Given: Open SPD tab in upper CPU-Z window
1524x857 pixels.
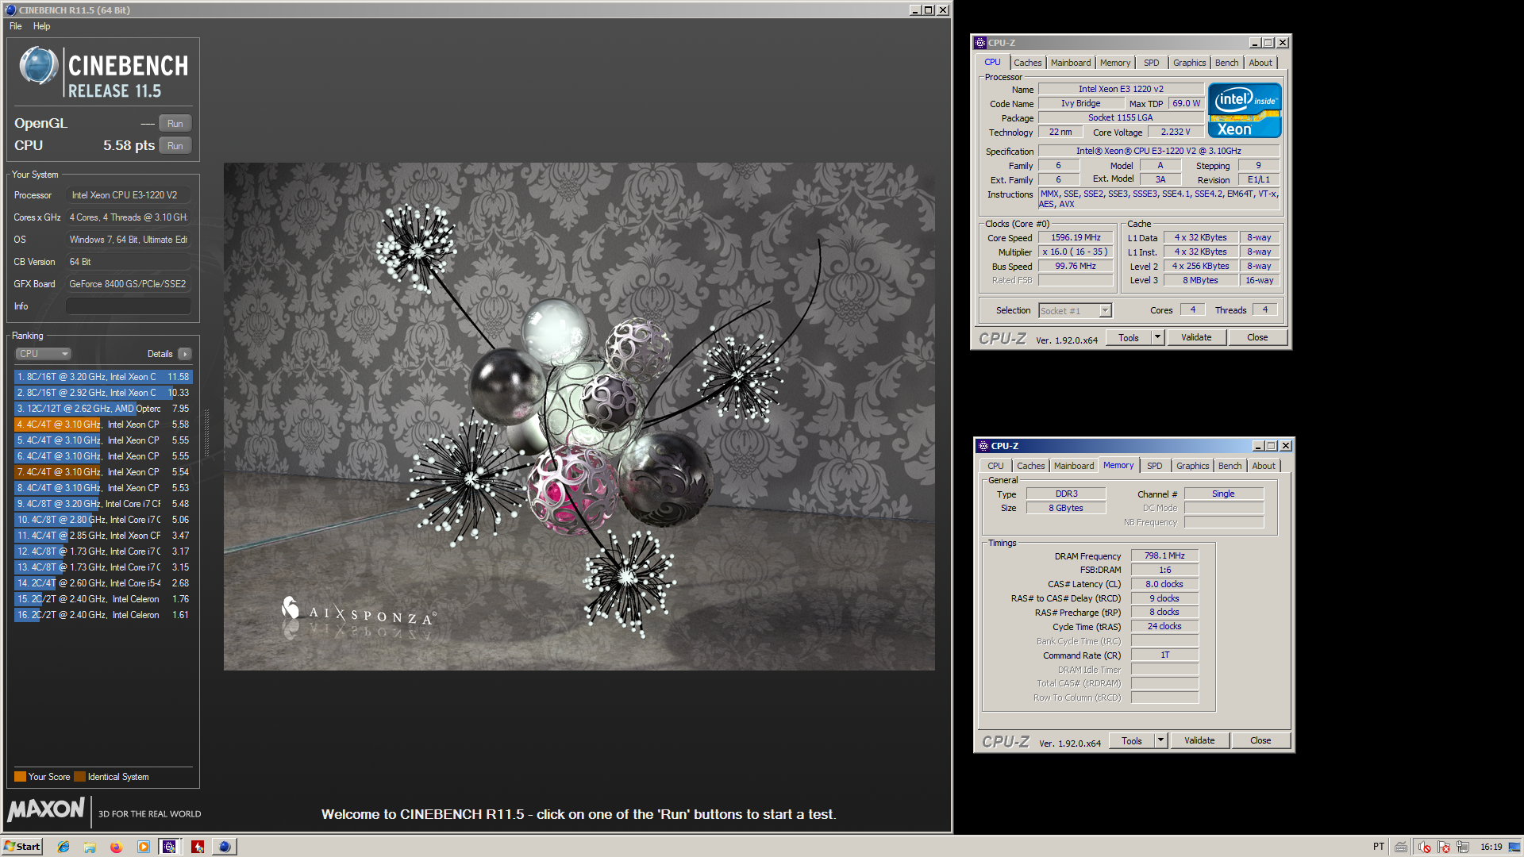Looking at the screenshot, I should 1152,63.
